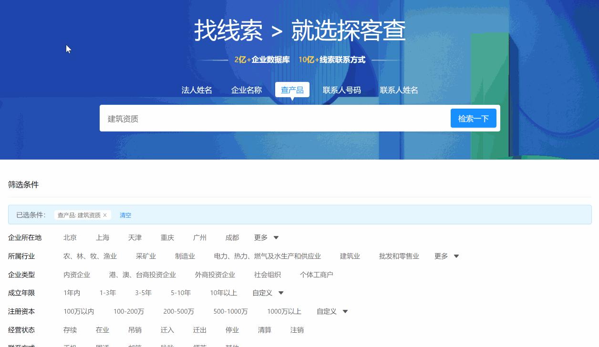Screen dimensions: 599x347
Task: Filter companies by 建筑业 industry
Action: [350, 256]
